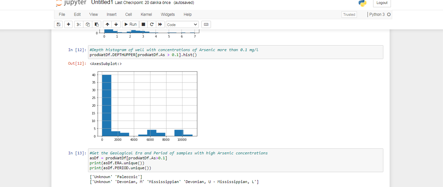Select the In [13] code cell
The width and height of the screenshot is (443, 187).
(236, 160)
